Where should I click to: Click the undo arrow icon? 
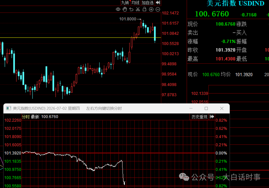pyautogui.click(x=131, y=9)
